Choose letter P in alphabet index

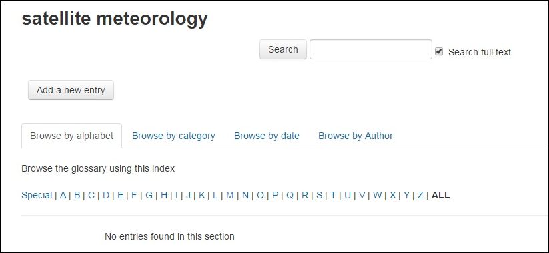[x=276, y=195]
